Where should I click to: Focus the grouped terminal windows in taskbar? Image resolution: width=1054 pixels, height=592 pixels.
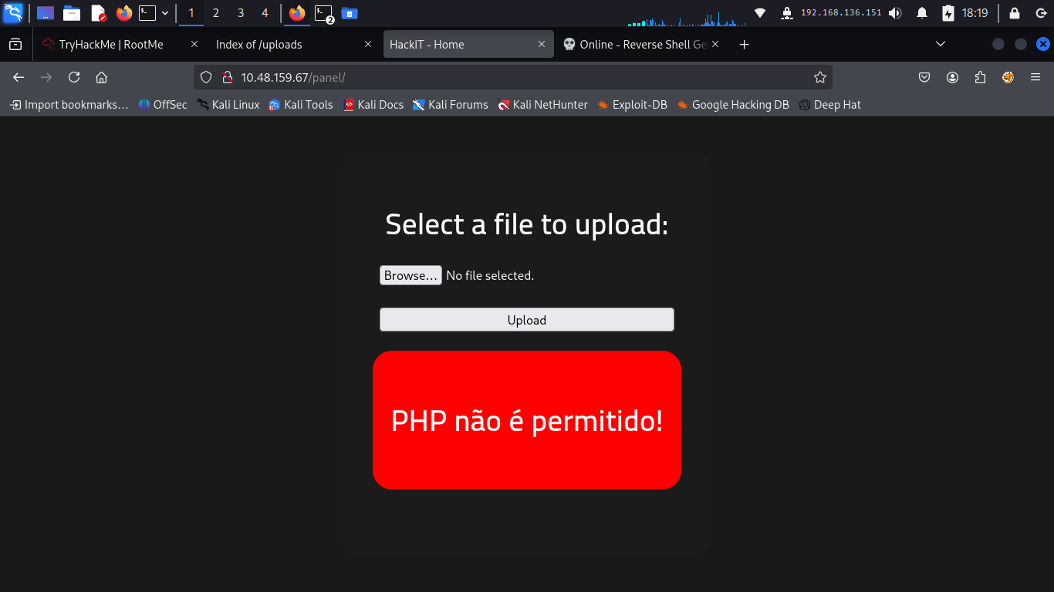coord(324,13)
